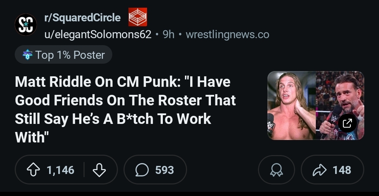
Task: Visit the wrestlingnews.co source link
Action: (227, 34)
